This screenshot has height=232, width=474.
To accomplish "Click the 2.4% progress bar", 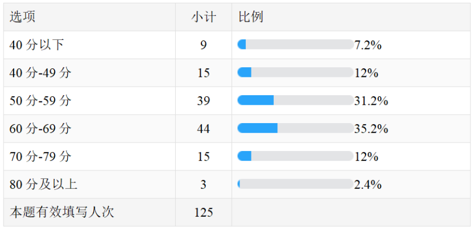I will [x=295, y=184].
